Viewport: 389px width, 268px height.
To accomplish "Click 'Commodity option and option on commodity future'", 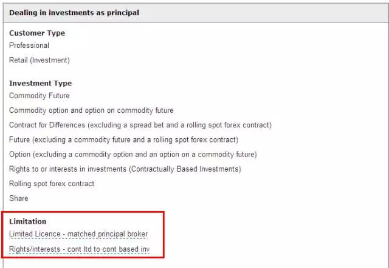I will pos(91,110).
